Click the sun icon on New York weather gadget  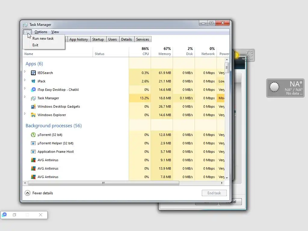236,55
